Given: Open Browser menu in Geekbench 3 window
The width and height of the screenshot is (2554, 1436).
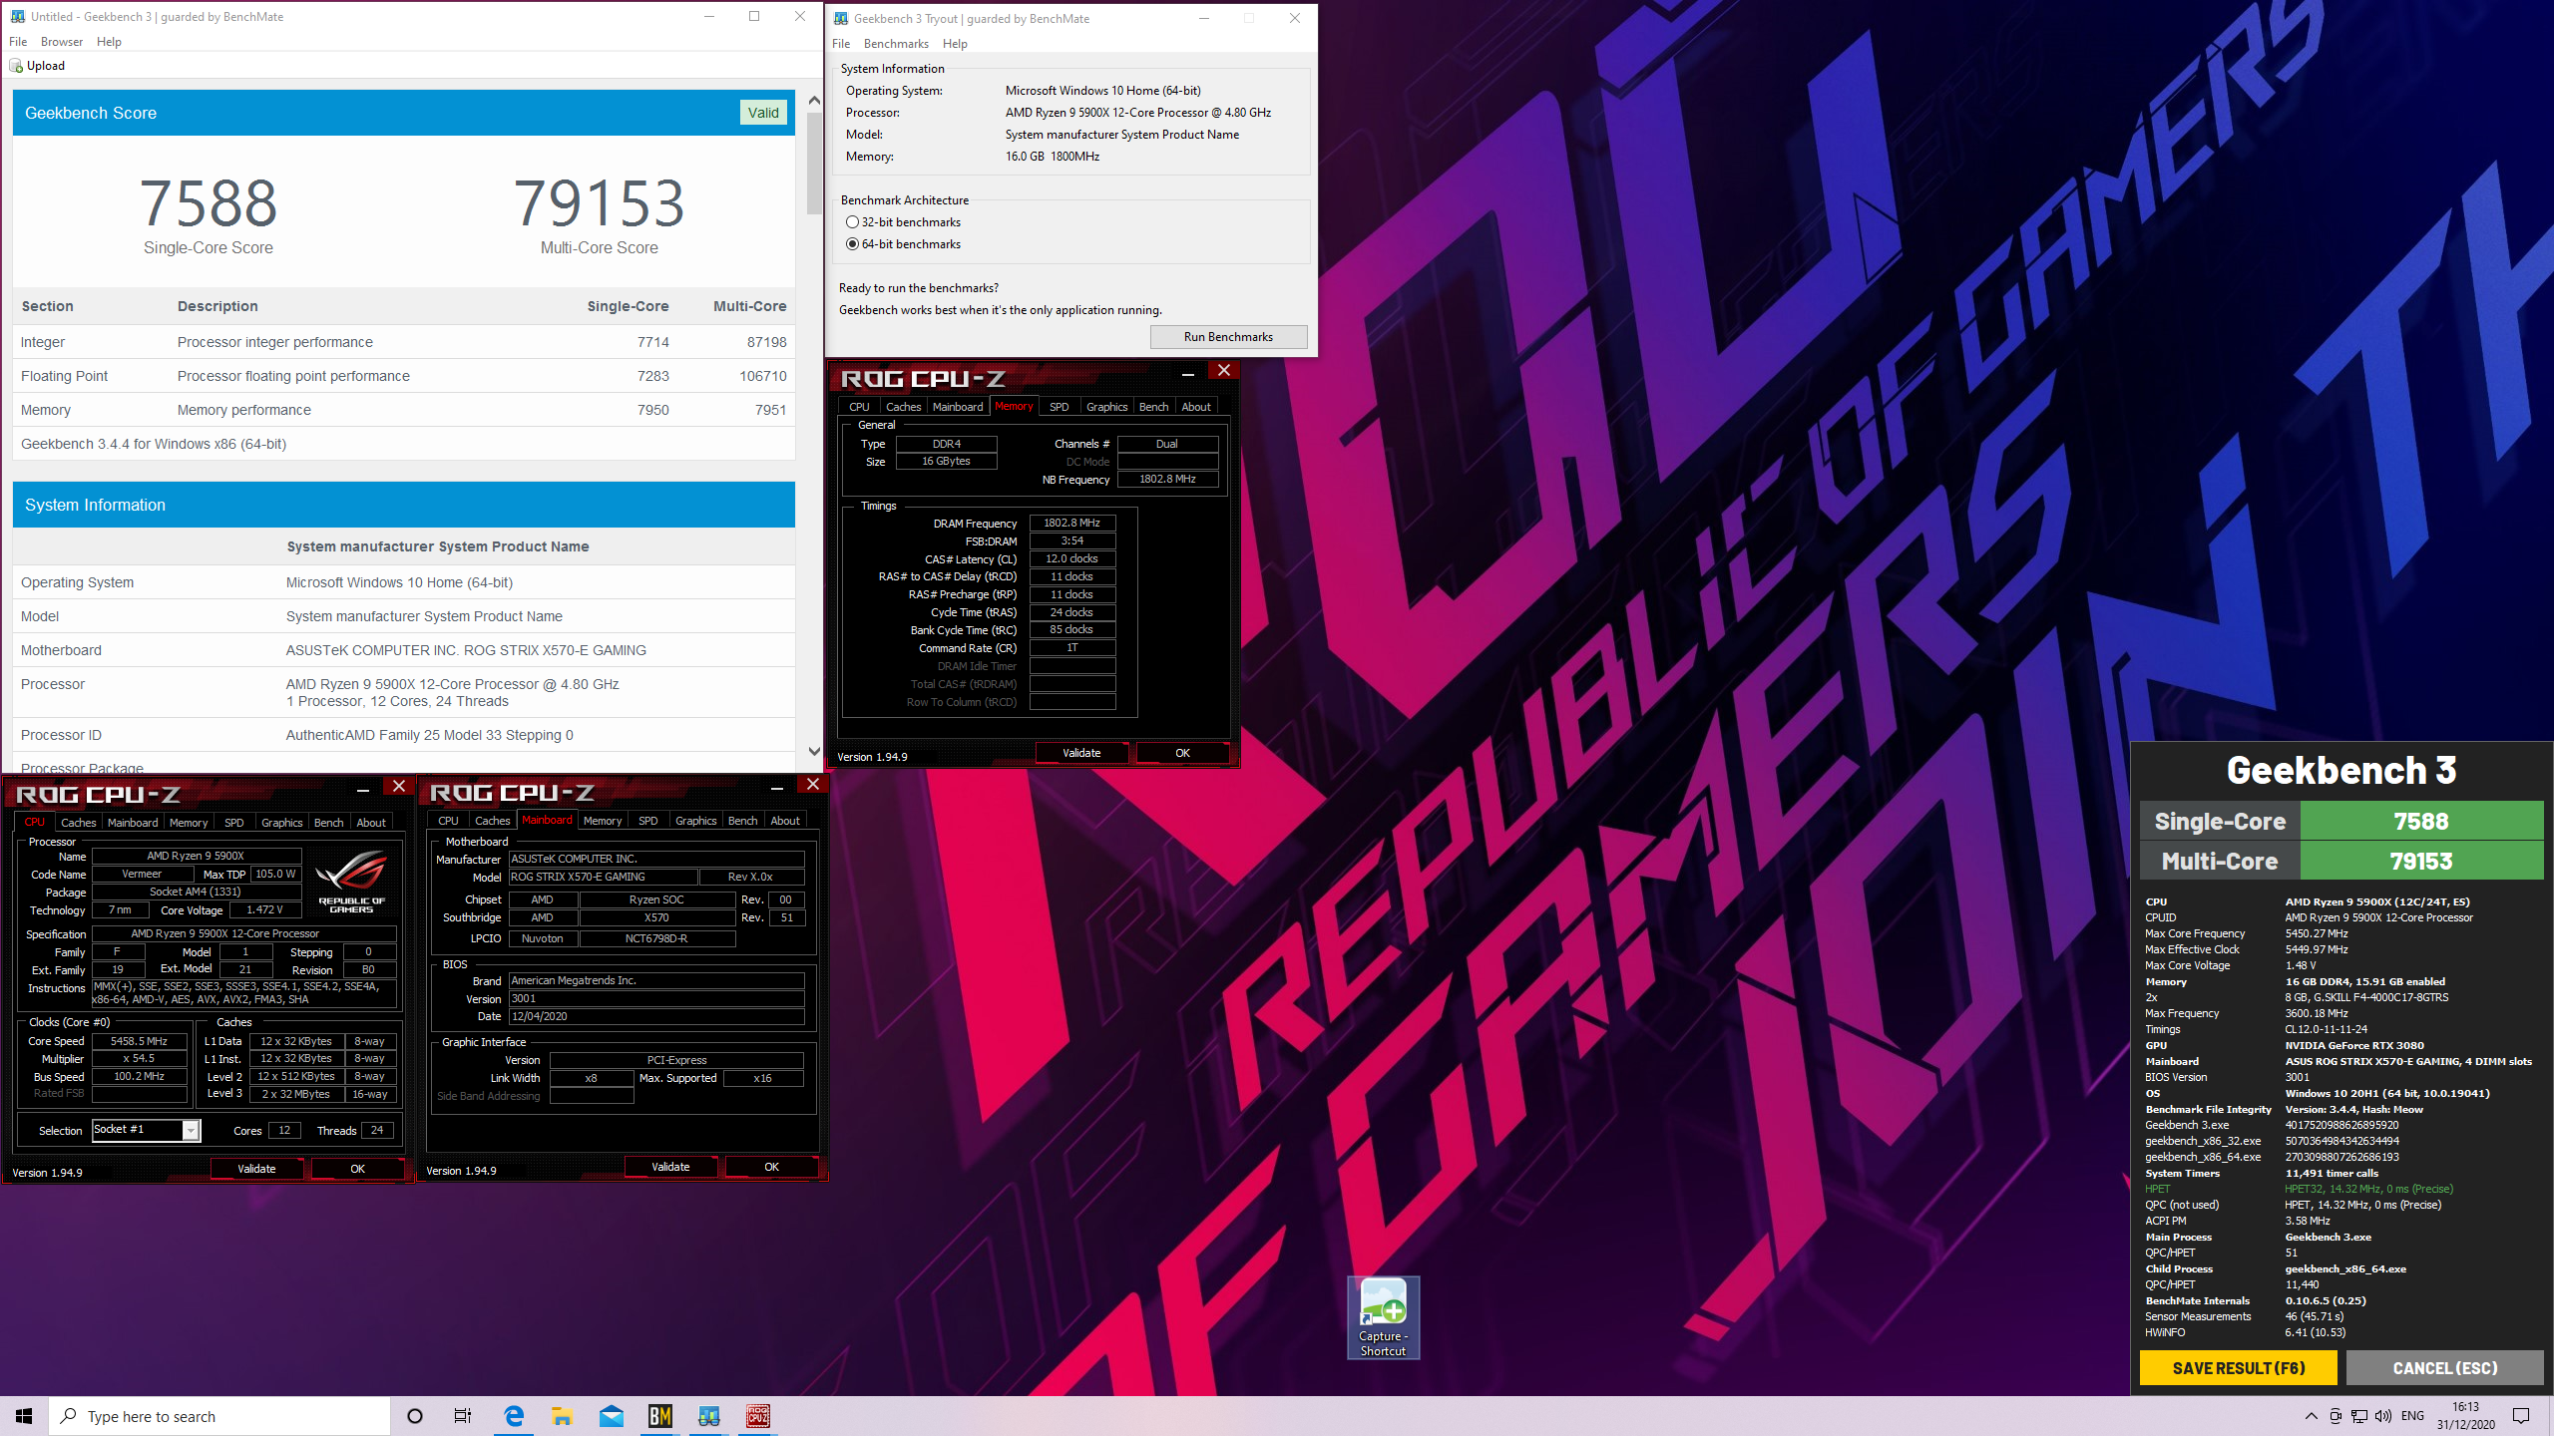Looking at the screenshot, I should (62, 42).
